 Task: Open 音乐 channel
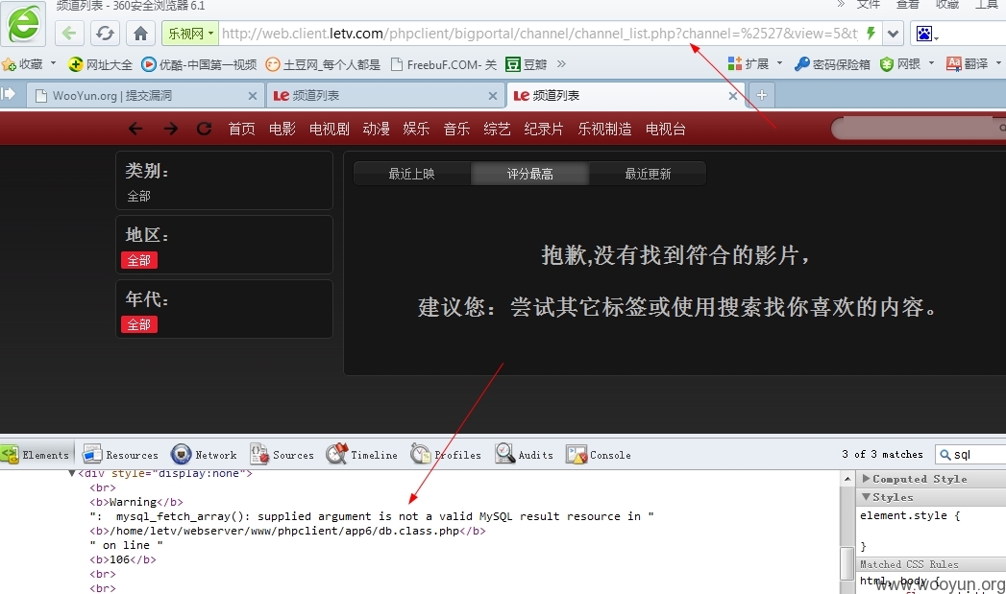pyautogui.click(x=456, y=129)
